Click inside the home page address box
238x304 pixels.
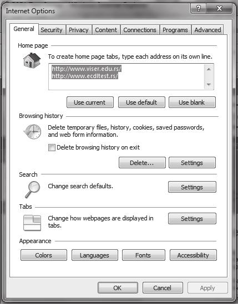coord(126,76)
